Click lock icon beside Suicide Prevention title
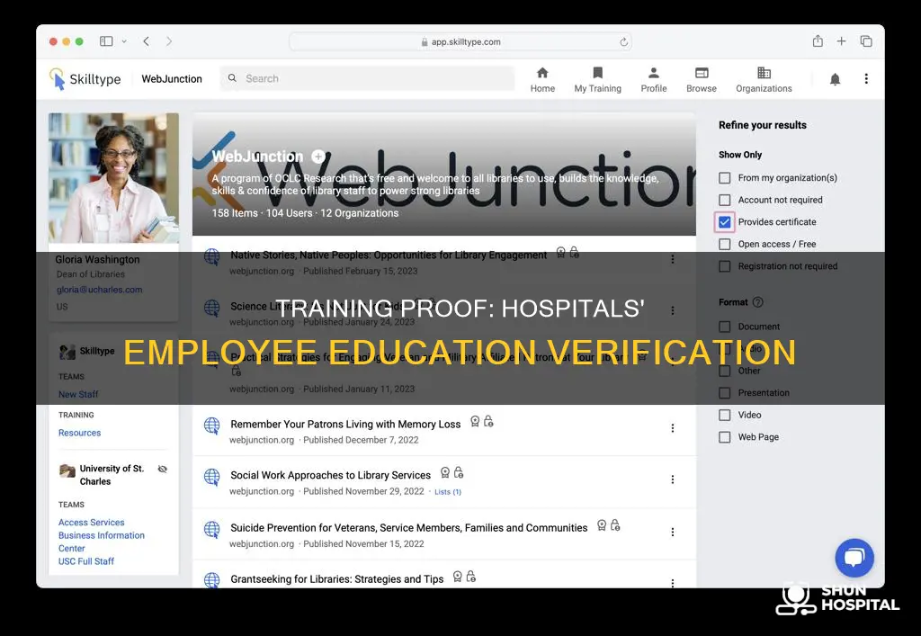921x636 pixels. (615, 525)
